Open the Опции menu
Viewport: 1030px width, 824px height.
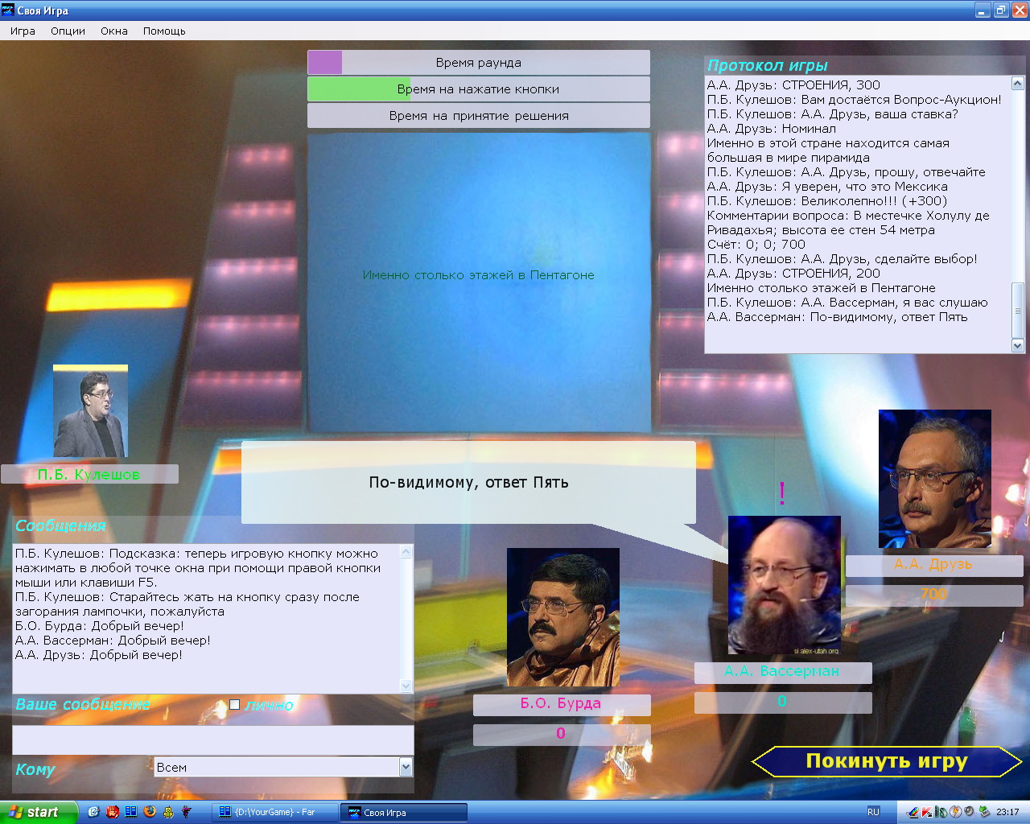point(68,31)
